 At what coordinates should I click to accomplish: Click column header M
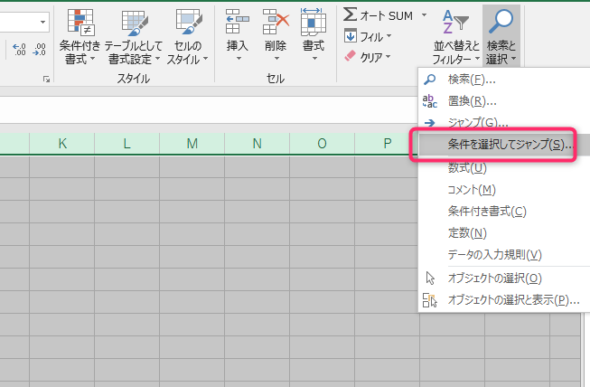tap(192, 143)
